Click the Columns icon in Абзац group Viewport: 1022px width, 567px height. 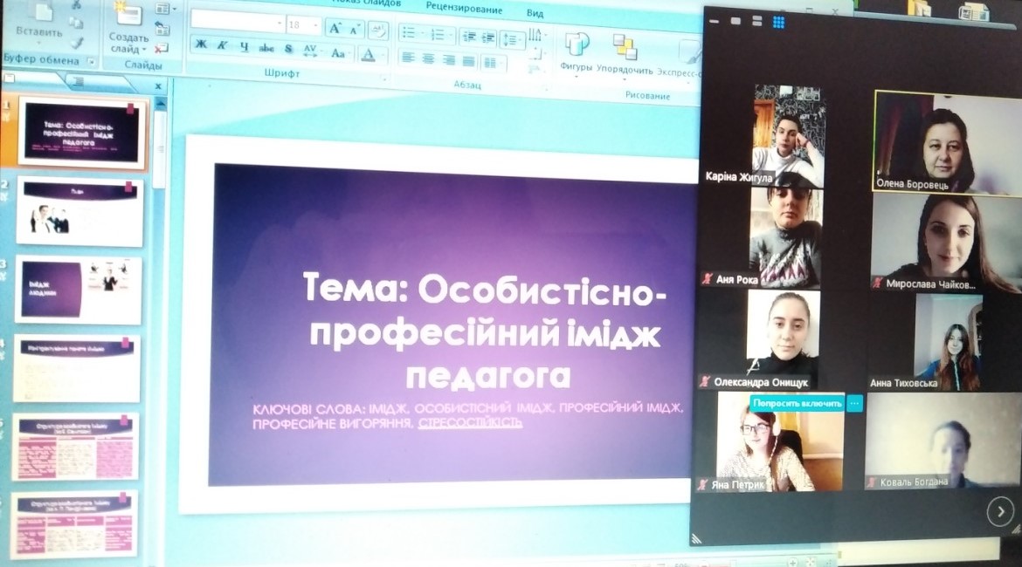point(492,63)
